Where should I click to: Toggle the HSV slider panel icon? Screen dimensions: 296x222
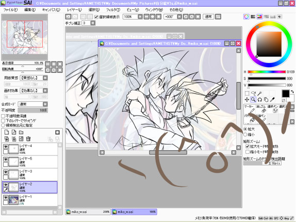(259, 17)
